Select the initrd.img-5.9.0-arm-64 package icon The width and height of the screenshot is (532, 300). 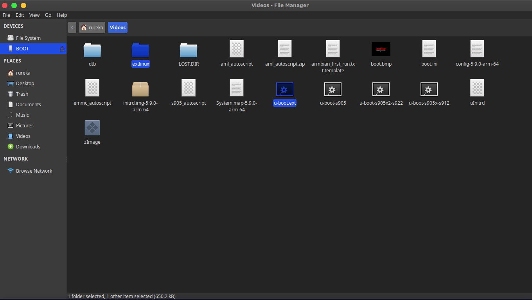[x=140, y=89]
